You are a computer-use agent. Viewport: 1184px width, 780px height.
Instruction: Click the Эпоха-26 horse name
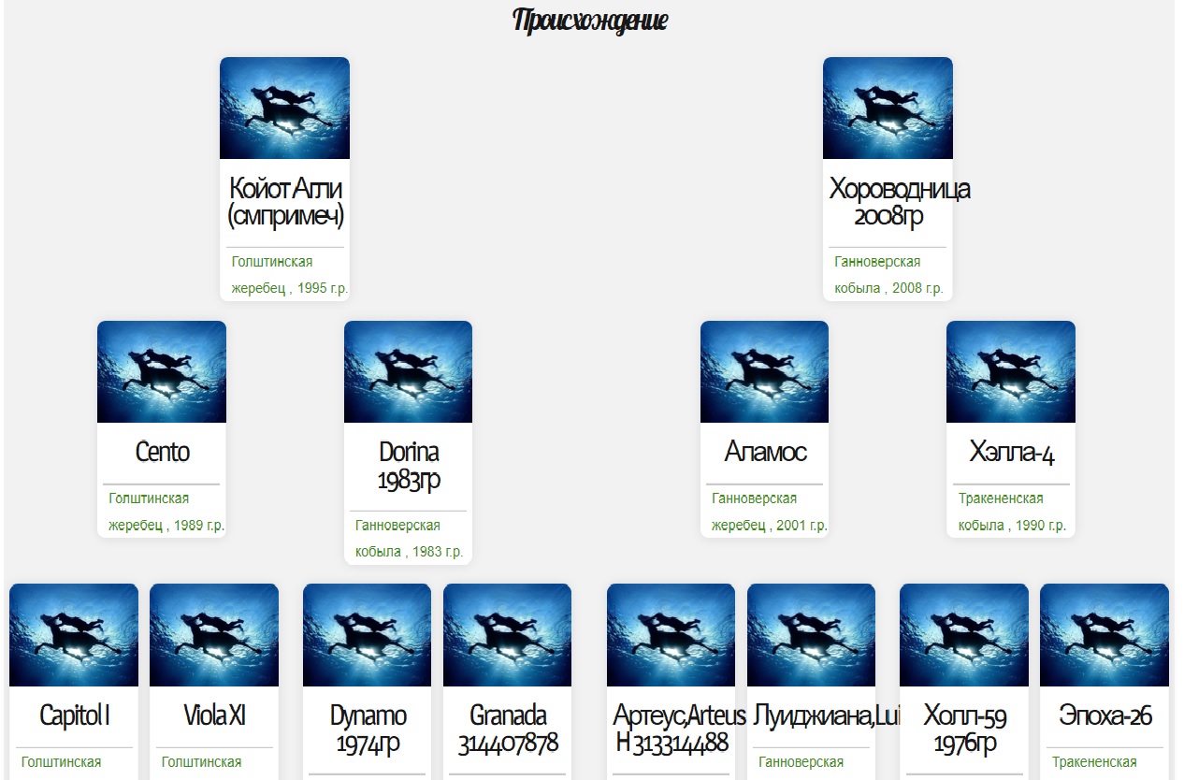pyautogui.click(x=1105, y=716)
